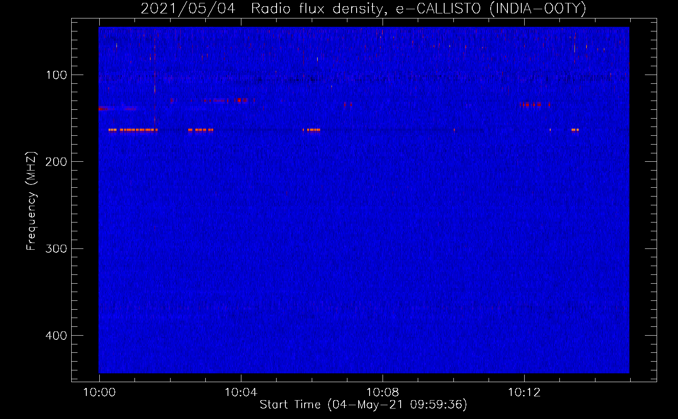Viewport: 678px width, 419px height.
Task: Click the 10:12 time tick label
Action: tap(524, 393)
